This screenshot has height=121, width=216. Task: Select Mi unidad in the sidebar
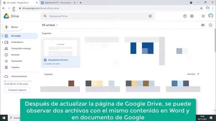click(19, 36)
